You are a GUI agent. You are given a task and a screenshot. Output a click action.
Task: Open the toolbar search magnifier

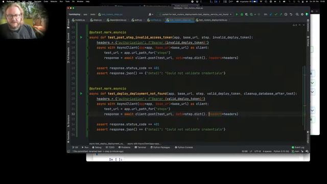click(297, 14)
